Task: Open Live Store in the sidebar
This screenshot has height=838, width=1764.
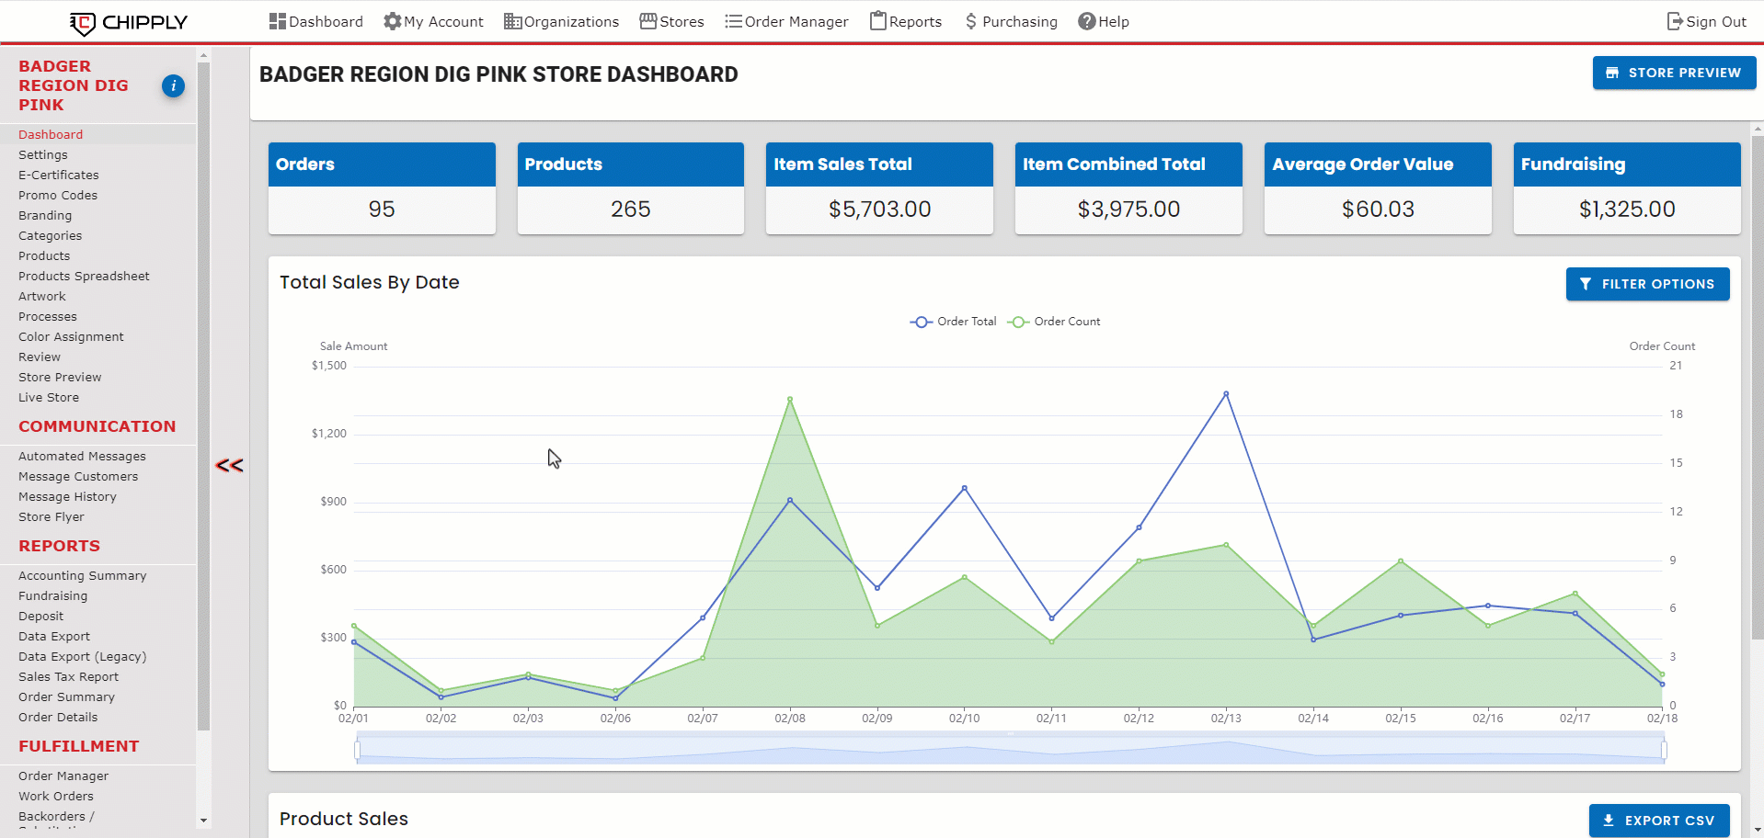Action: point(49,397)
